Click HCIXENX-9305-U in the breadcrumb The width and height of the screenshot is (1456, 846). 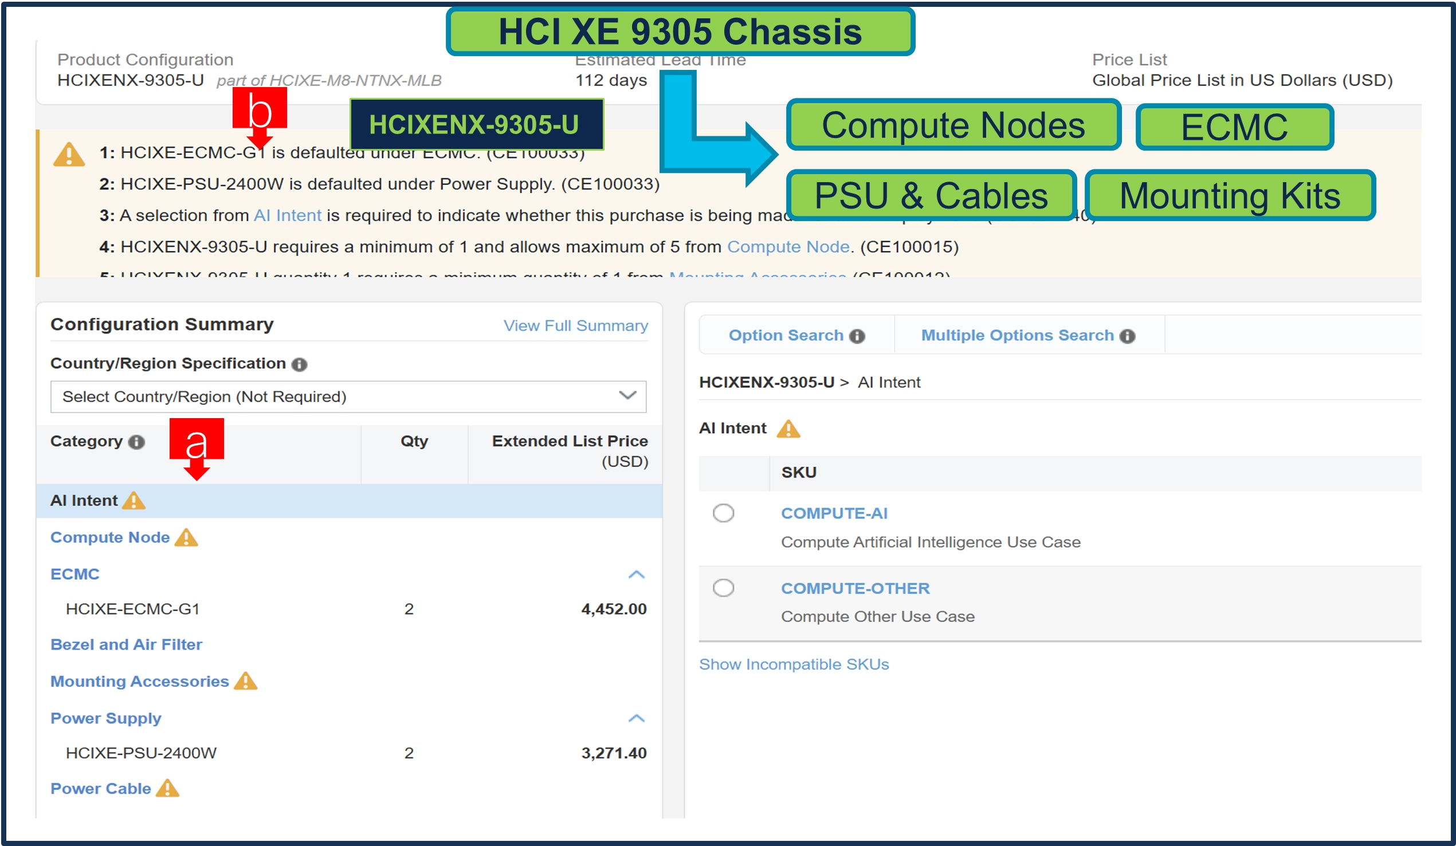click(x=767, y=383)
